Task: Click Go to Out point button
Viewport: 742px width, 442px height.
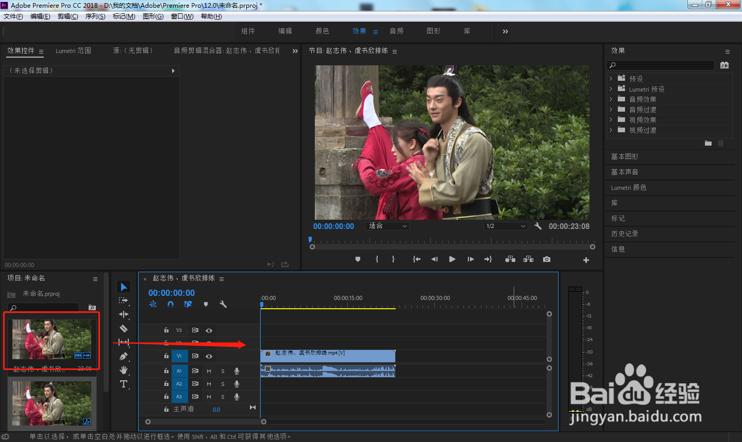Action: [x=488, y=259]
